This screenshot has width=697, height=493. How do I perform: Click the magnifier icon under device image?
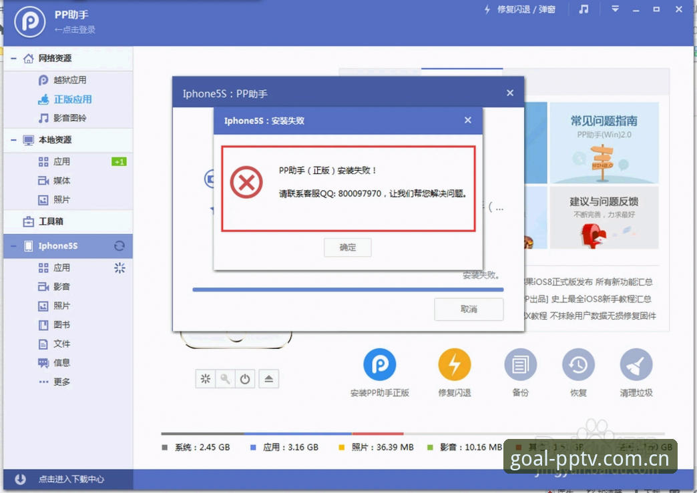[226, 379]
